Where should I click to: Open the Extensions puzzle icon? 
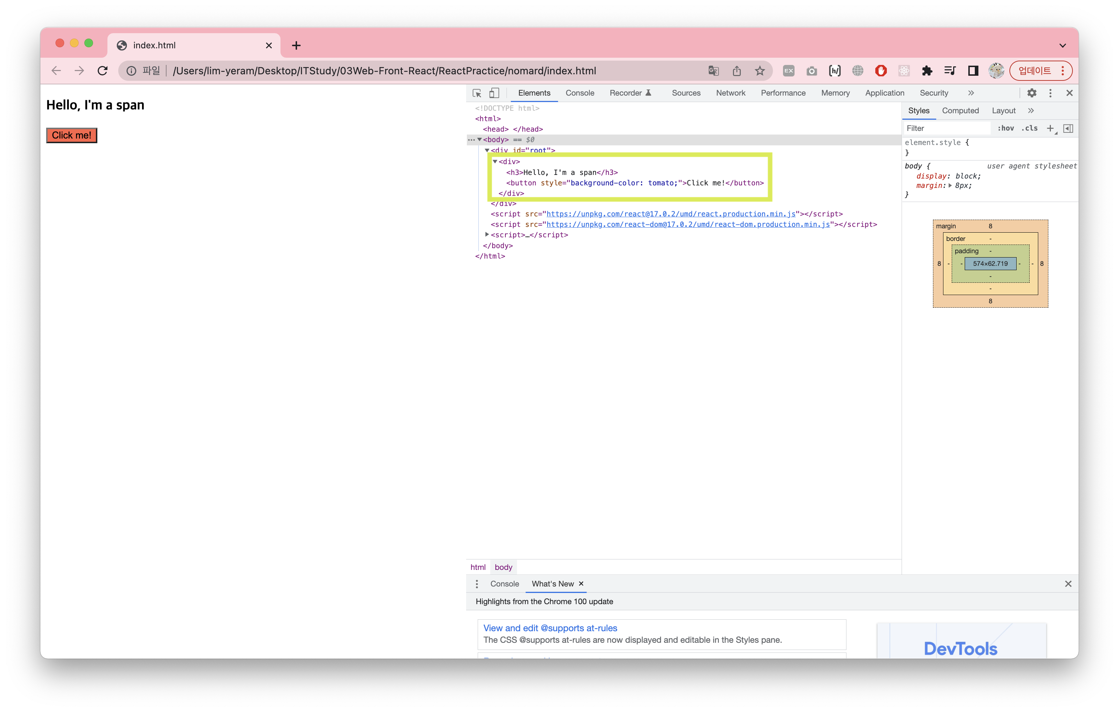[926, 71]
